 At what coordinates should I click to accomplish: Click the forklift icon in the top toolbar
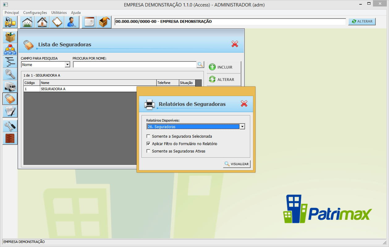[10, 22]
